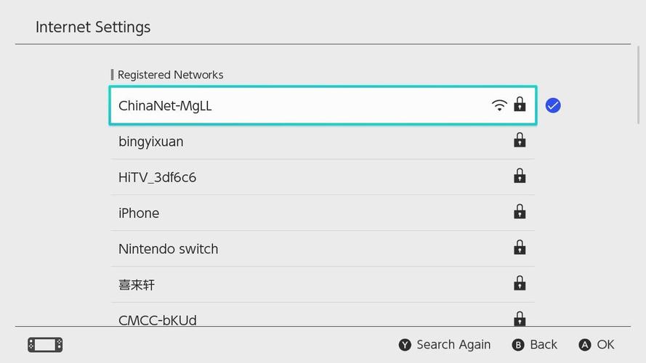Select the iPhone hotspot network

[323, 213]
